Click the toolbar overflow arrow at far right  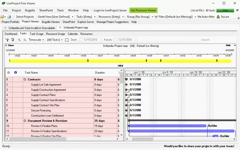pos(238,18)
